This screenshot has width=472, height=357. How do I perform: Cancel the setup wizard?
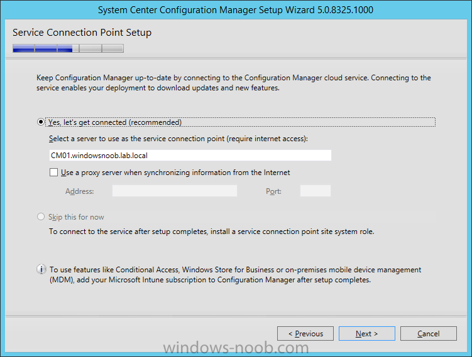coord(429,334)
